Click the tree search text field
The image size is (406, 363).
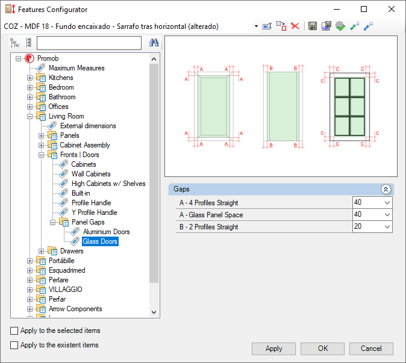[89, 43]
